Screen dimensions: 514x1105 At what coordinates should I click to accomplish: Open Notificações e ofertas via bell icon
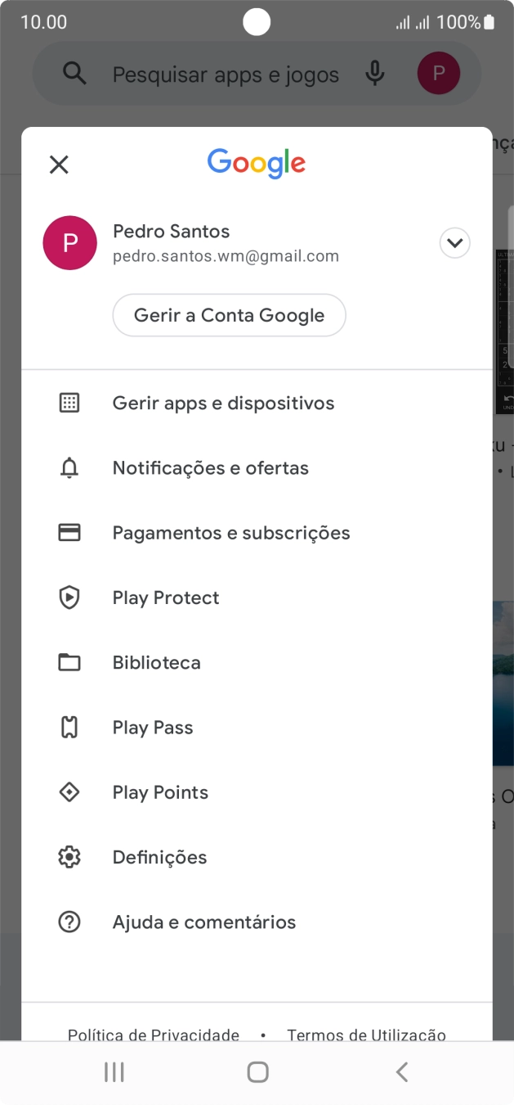click(x=69, y=467)
